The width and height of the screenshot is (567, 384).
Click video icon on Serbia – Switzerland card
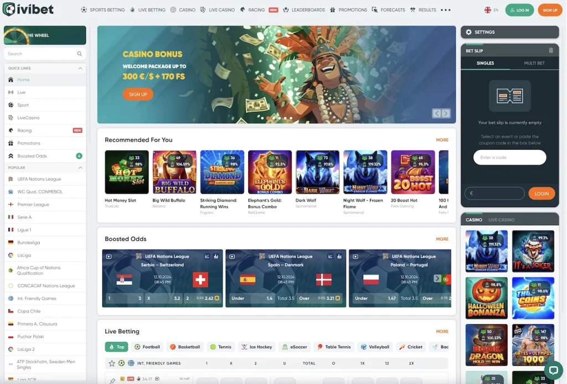click(109, 257)
